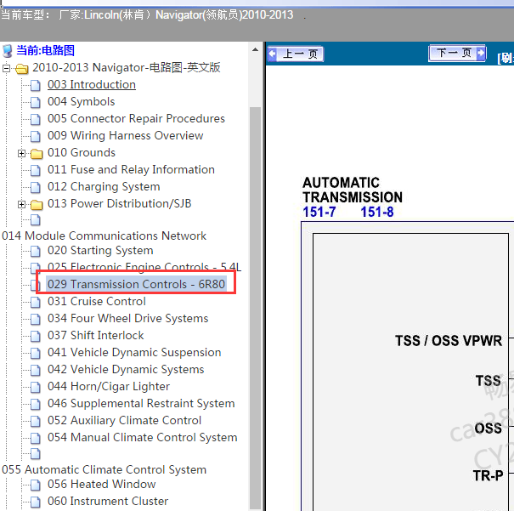Click the page icon beside 046 Supplemental Restraint System
This screenshot has height=511, width=514.
(36, 405)
